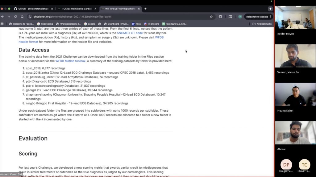Open the All Bookmarks folder
The image size is (316, 177).
point(262,24)
